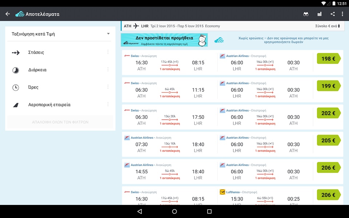
Task: Open the three-dot overflow menu
Action: (342, 14)
